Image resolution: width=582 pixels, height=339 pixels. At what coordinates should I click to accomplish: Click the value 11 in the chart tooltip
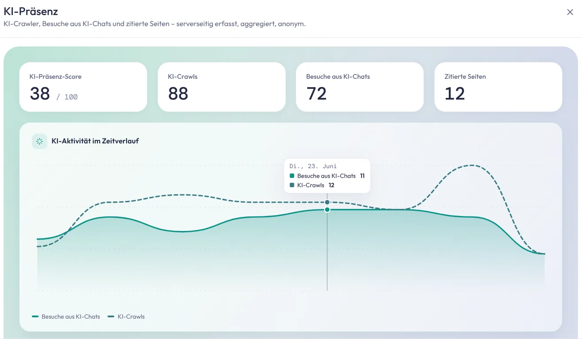tap(362, 176)
